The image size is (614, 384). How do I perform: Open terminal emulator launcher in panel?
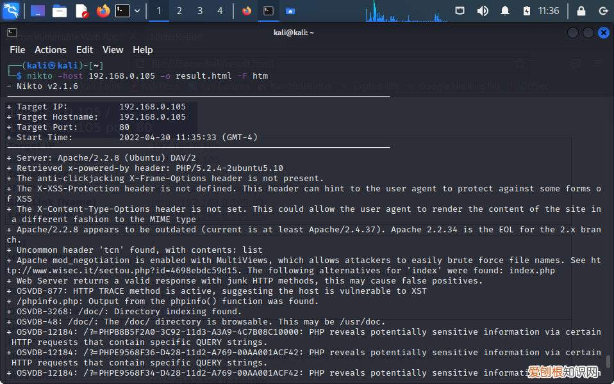pyautogui.click(x=122, y=11)
